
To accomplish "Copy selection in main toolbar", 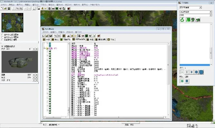I will (17, 8).
